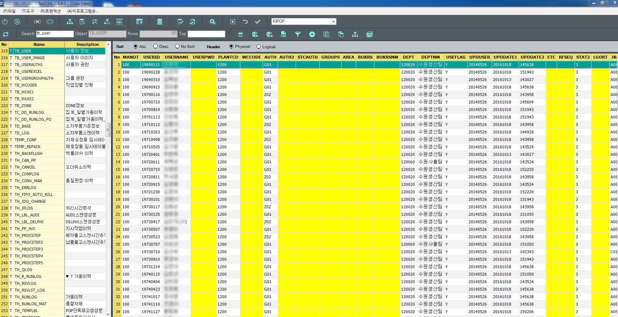Open the SQL editor icon

[119, 21]
